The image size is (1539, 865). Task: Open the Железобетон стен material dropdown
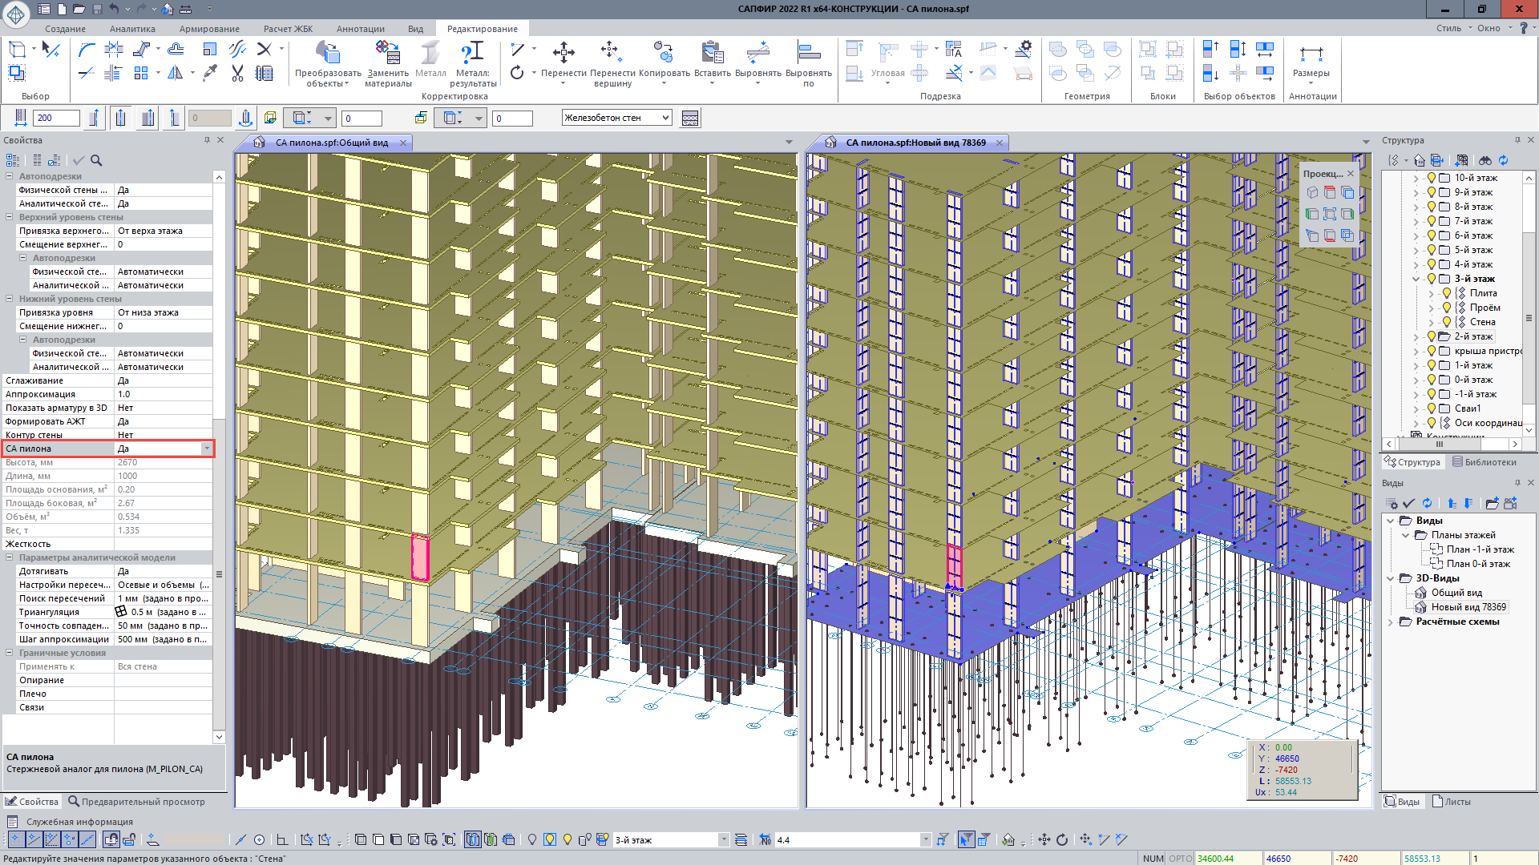(x=665, y=118)
